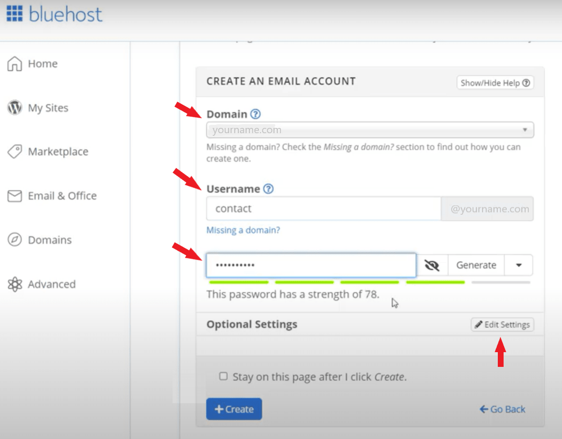Click the envelope icon for Email & Office
Viewport: 562px width, 439px height.
click(x=15, y=196)
